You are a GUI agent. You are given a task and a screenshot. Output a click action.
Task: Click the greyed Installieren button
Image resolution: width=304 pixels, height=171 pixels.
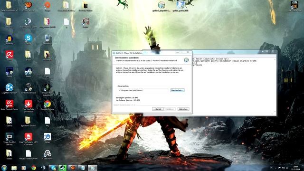[x=170, y=109]
